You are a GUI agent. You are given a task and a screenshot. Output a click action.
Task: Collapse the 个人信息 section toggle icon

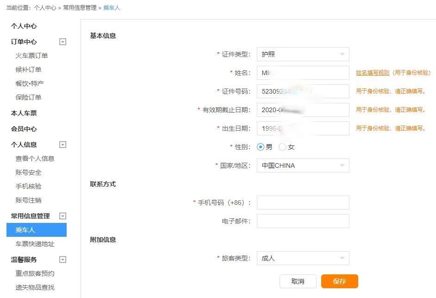(x=63, y=145)
